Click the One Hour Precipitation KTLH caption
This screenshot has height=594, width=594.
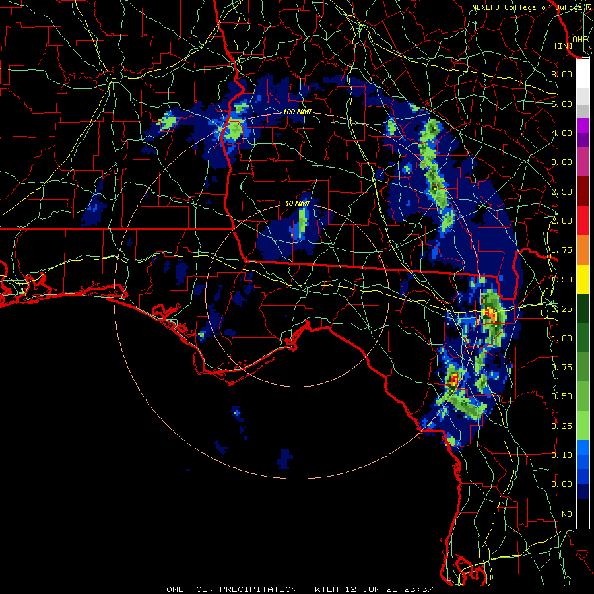point(300,589)
